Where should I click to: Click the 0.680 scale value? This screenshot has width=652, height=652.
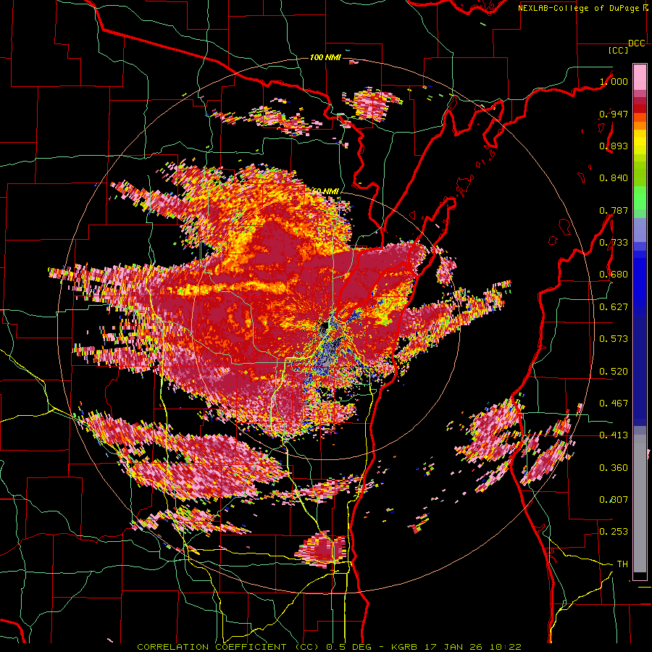[614, 275]
